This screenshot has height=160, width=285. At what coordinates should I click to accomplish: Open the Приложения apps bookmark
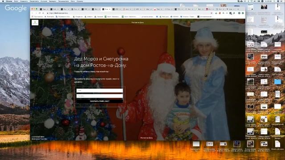[37, 16]
